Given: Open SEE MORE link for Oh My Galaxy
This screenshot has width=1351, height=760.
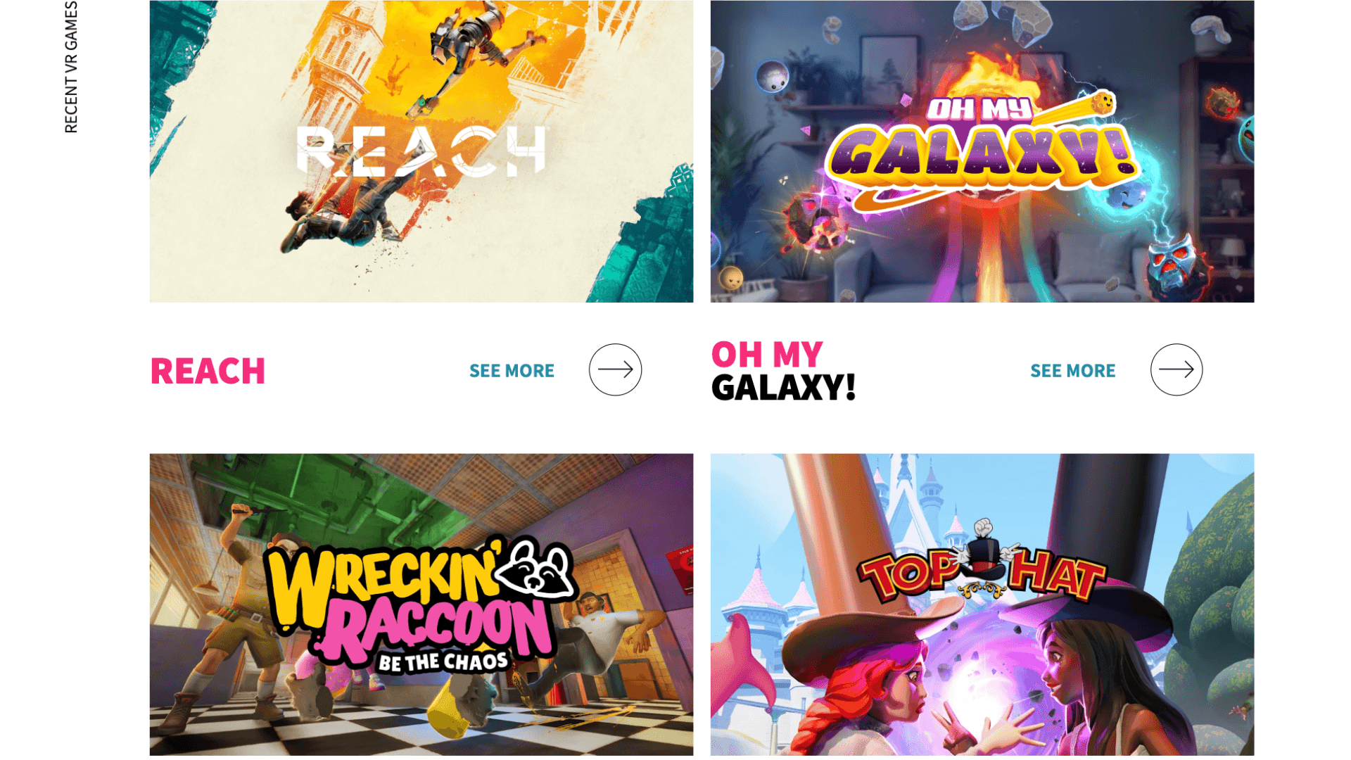Looking at the screenshot, I should (x=1072, y=371).
